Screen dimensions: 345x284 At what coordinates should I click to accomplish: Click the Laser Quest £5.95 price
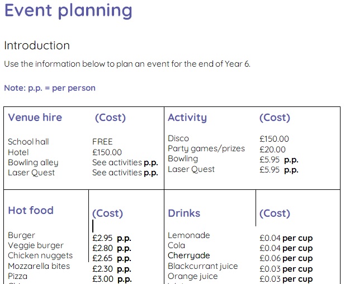tap(270, 170)
